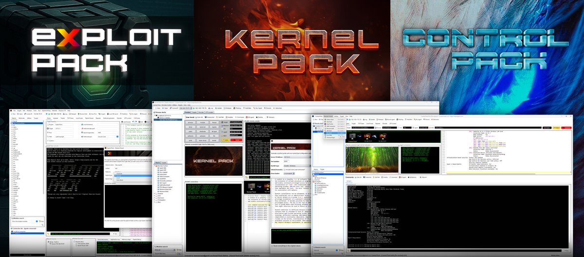Switch to Targets tab beside Objects in Kernel Pack

(x=164, y=163)
